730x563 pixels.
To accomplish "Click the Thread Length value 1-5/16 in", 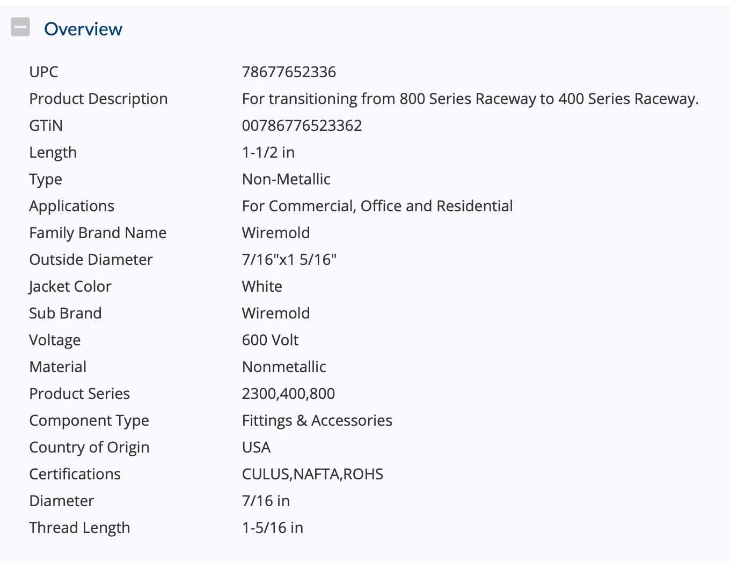I will click(x=273, y=528).
